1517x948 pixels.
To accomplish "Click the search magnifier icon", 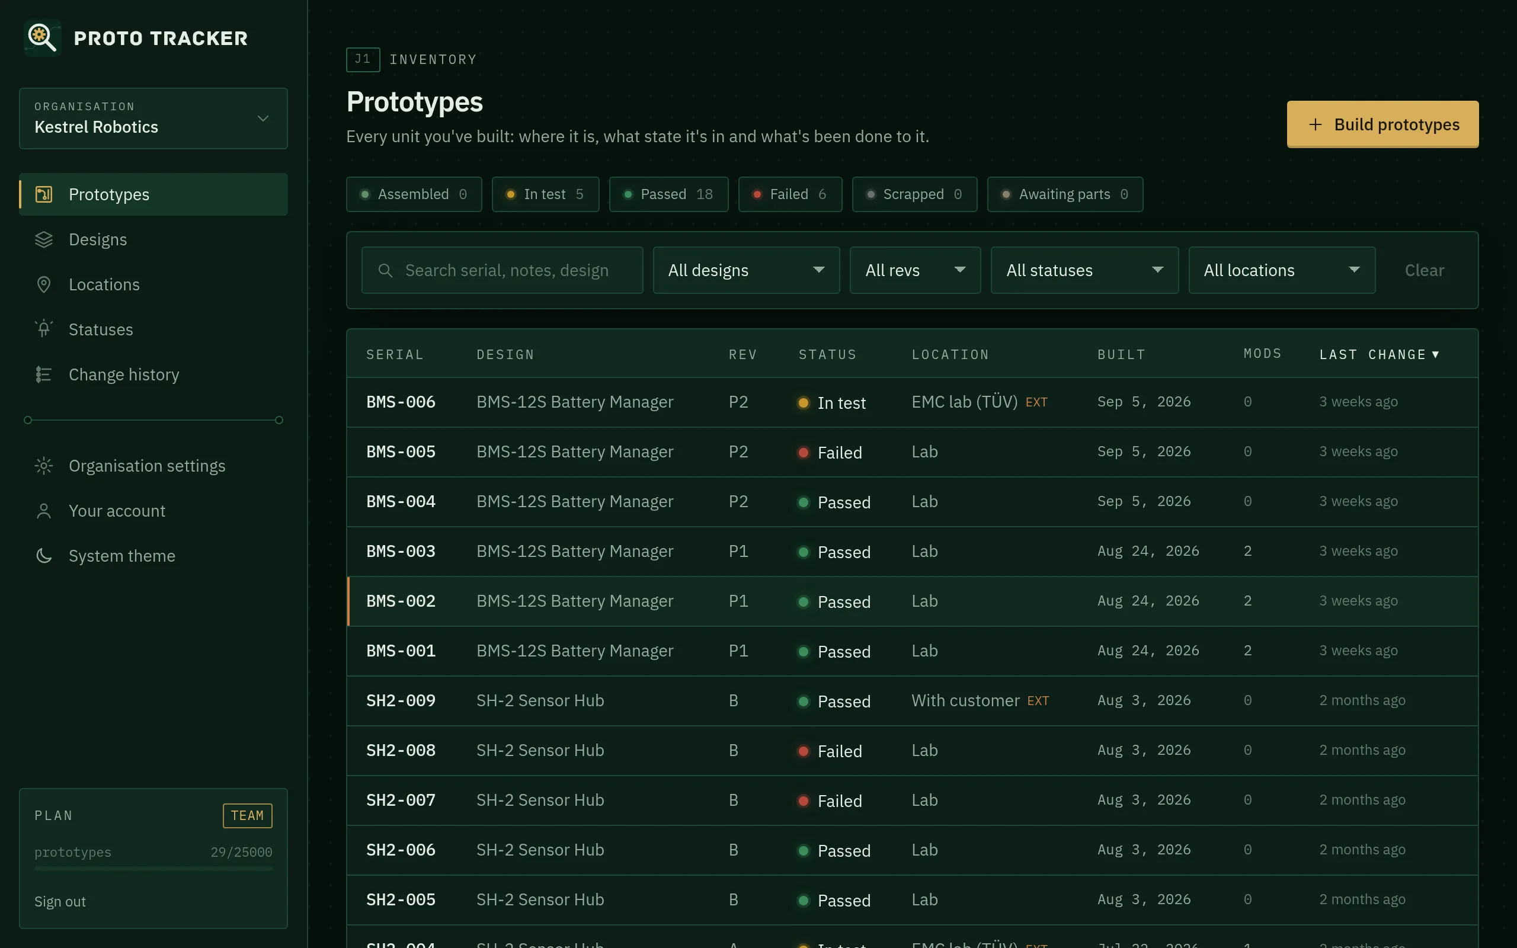I will 386,270.
